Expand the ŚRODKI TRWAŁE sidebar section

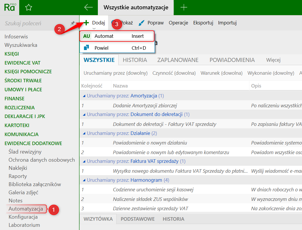[23, 81]
